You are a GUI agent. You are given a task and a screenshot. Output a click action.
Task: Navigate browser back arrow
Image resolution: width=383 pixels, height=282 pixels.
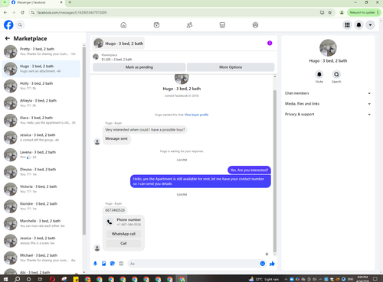(x=5, y=12)
